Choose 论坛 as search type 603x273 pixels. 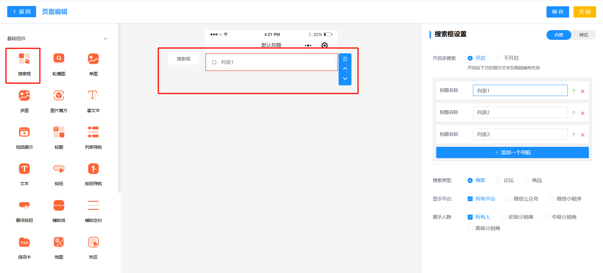coord(498,180)
